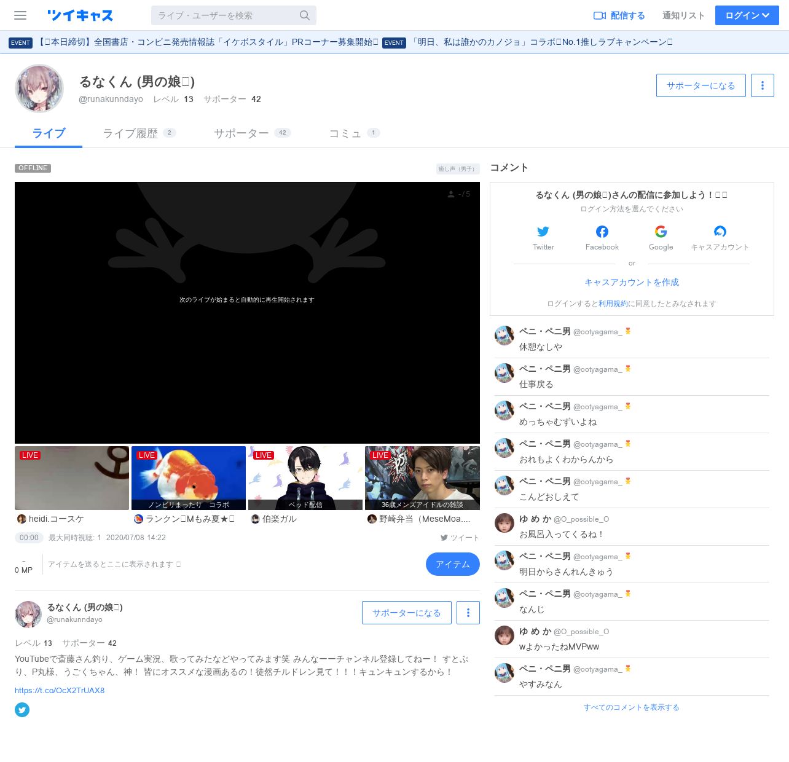Choose Facebook login icon

coord(602,232)
